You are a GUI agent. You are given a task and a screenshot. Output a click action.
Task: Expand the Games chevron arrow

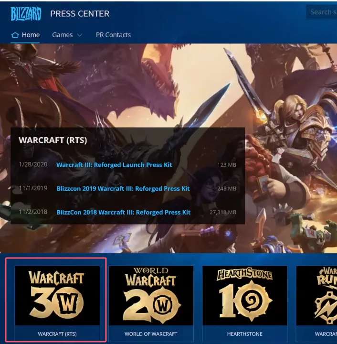[79, 35]
